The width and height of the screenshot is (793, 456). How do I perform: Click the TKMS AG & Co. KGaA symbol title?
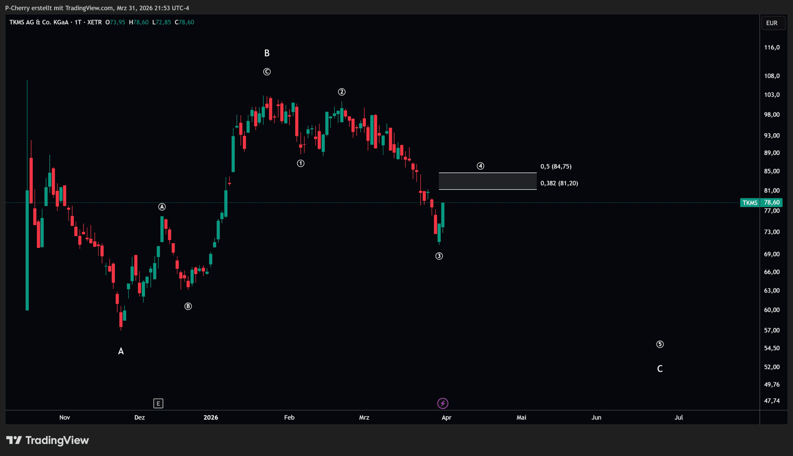(x=39, y=22)
